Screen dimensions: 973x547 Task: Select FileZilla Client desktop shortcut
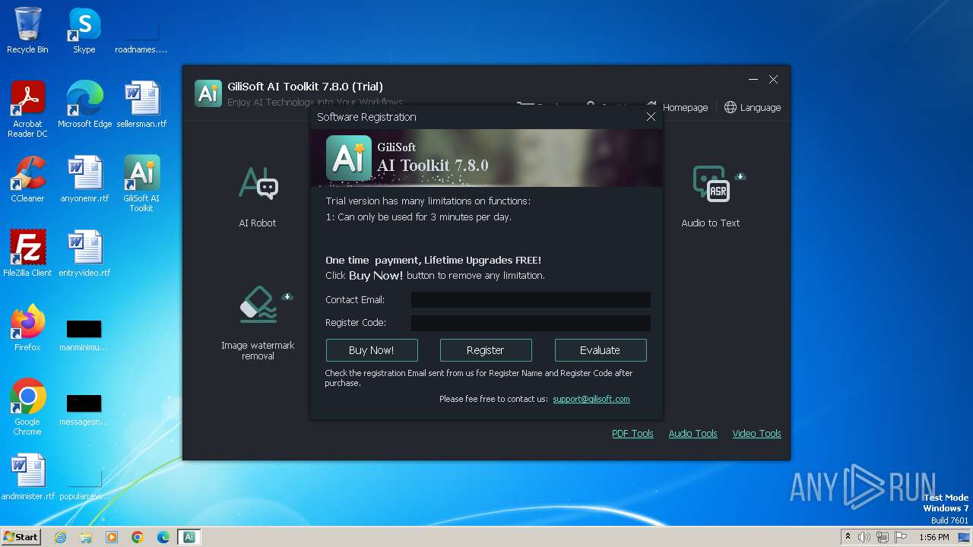click(x=27, y=253)
